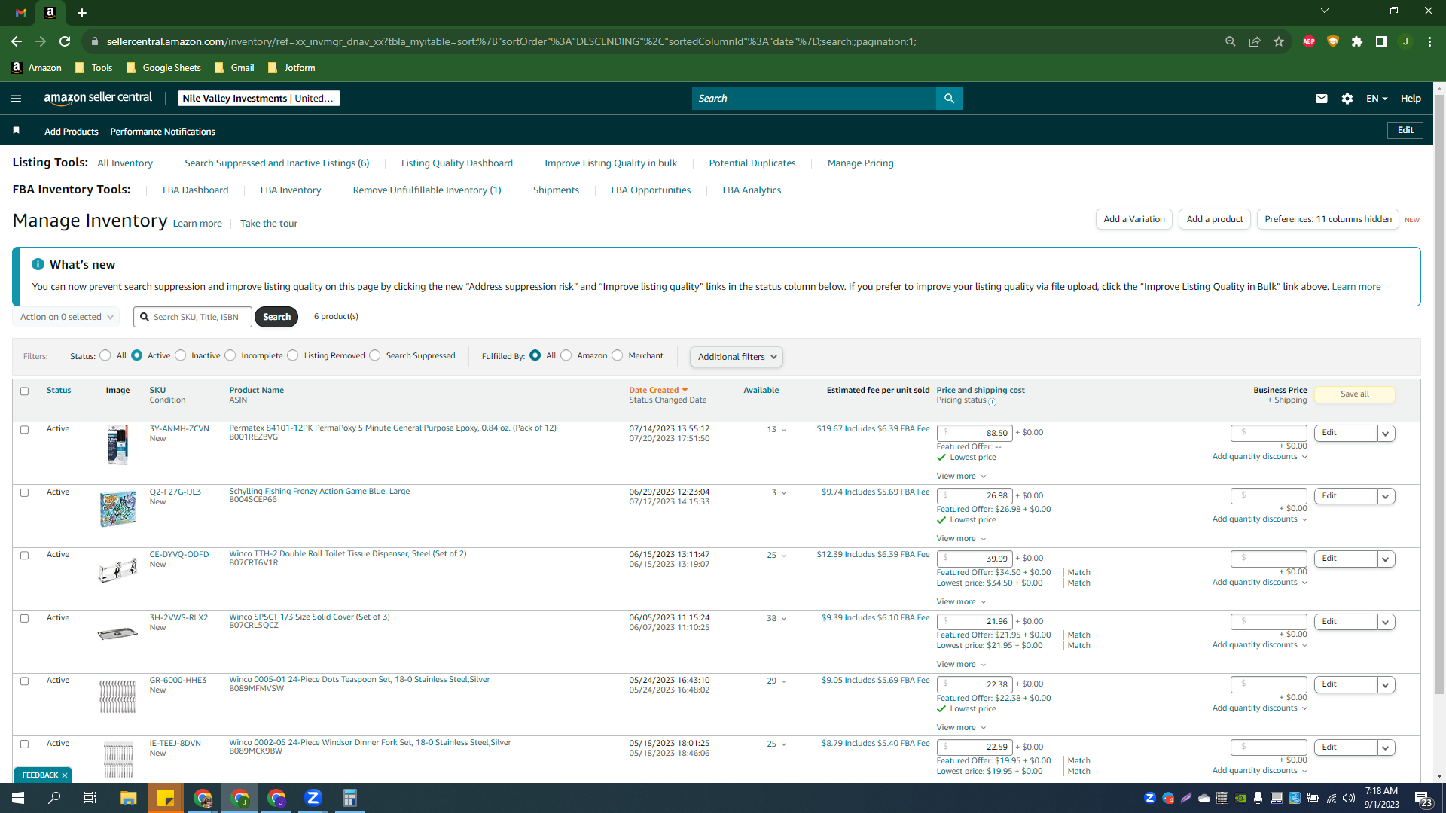Go back using the browser back arrow
The width and height of the screenshot is (1446, 813).
(x=17, y=41)
